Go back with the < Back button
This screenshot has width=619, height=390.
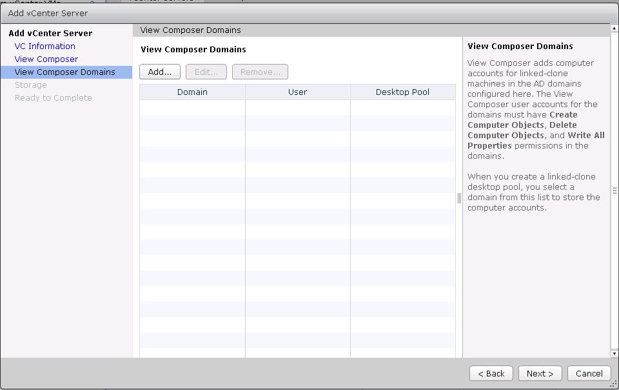pyautogui.click(x=491, y=373)
